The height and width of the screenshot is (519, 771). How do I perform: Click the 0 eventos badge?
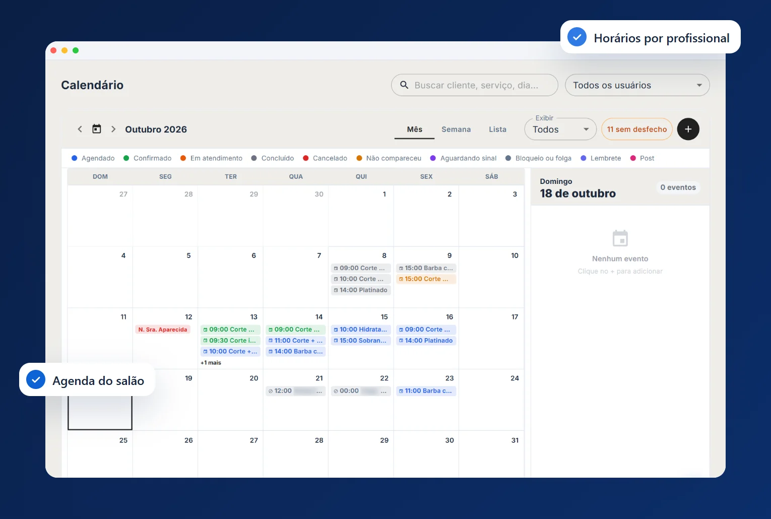[678, 187]
